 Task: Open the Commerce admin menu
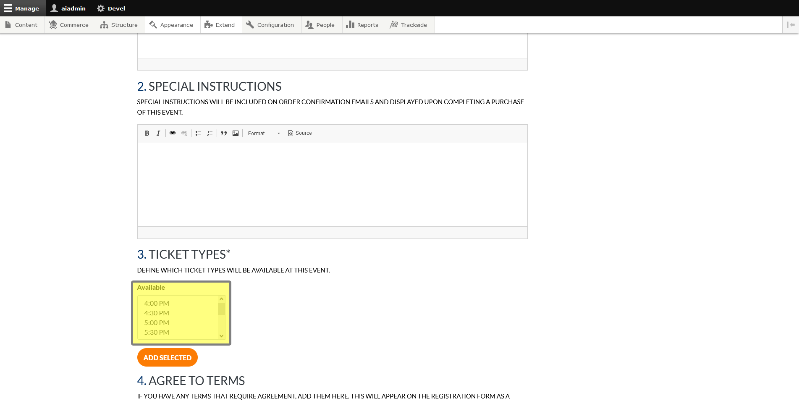coord(69,25)
